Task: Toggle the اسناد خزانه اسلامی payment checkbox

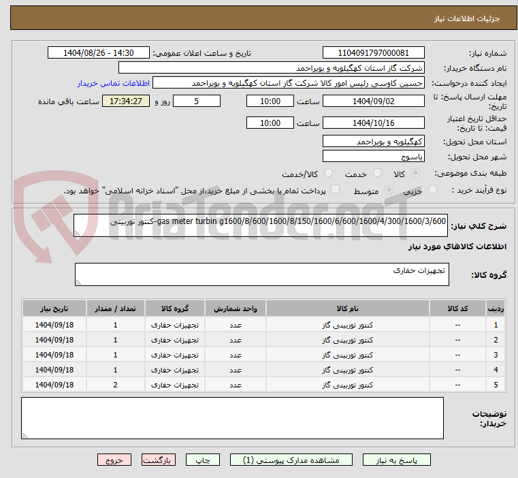Action: [x=334, y=190]
